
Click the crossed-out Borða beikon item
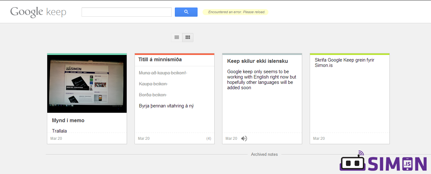pyautogui.click(x=153, y=95)
